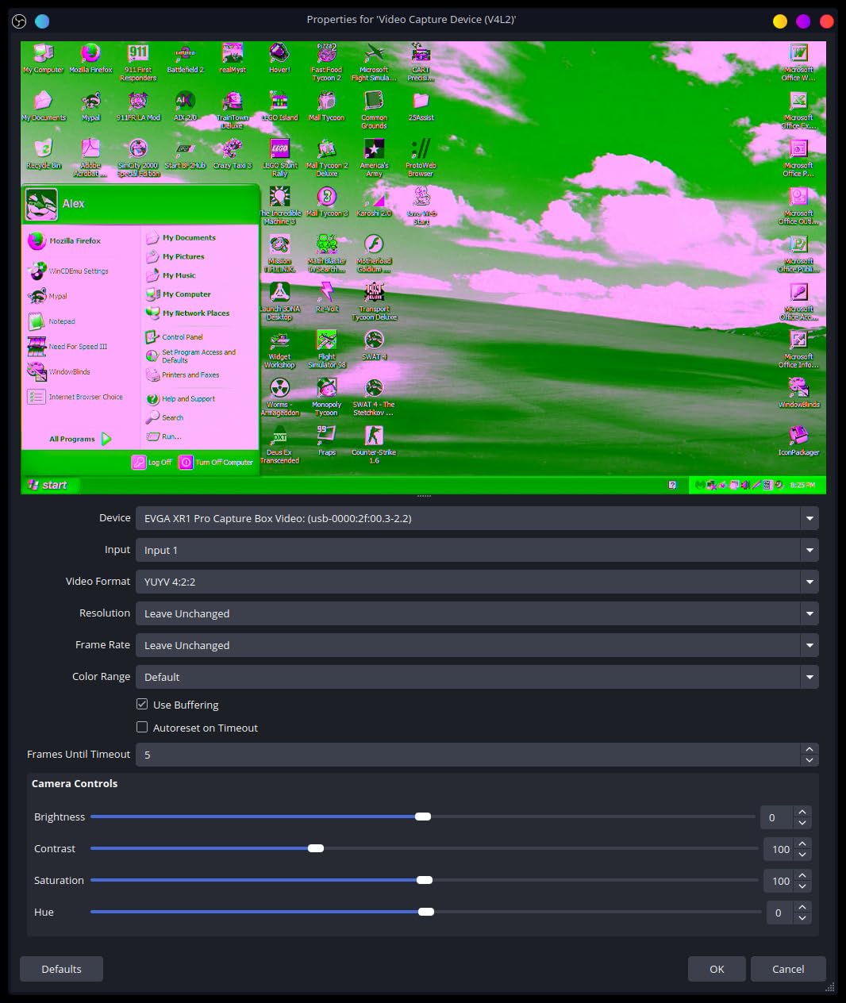Click the Defaults button

pos(61,969)
